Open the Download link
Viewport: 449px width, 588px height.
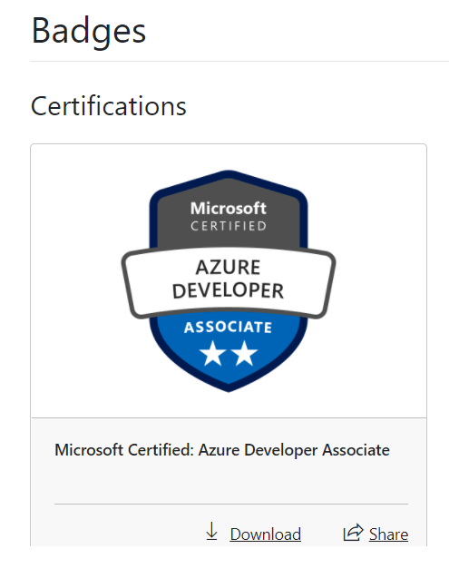click(266, 534)
